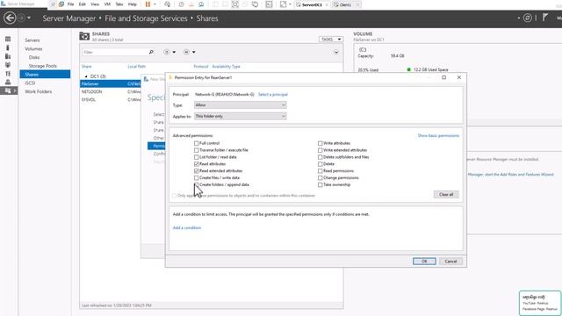This screenshot has width=562, height=316.
Task: Open the VMware Help menu
Action: click(133, 4)
